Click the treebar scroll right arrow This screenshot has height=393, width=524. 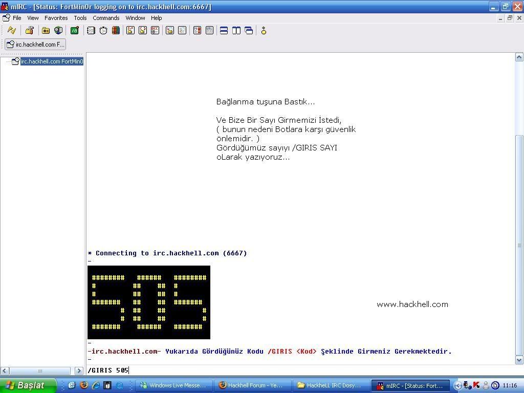(x=79, y=370)
